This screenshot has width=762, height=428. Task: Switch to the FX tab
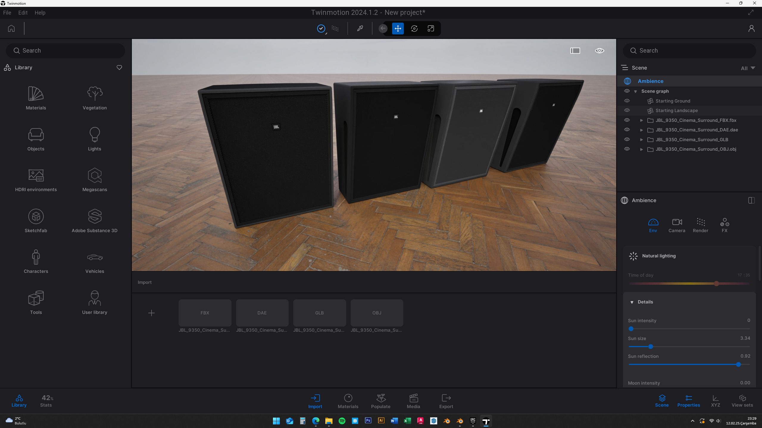click(x=724, y=225)
